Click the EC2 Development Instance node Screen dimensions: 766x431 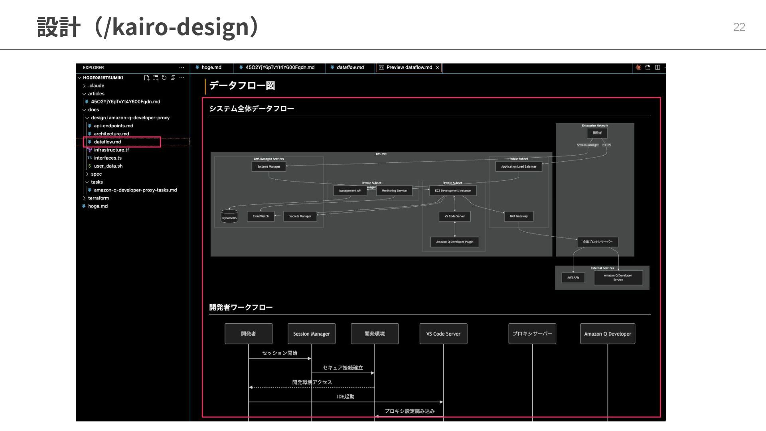453,191
